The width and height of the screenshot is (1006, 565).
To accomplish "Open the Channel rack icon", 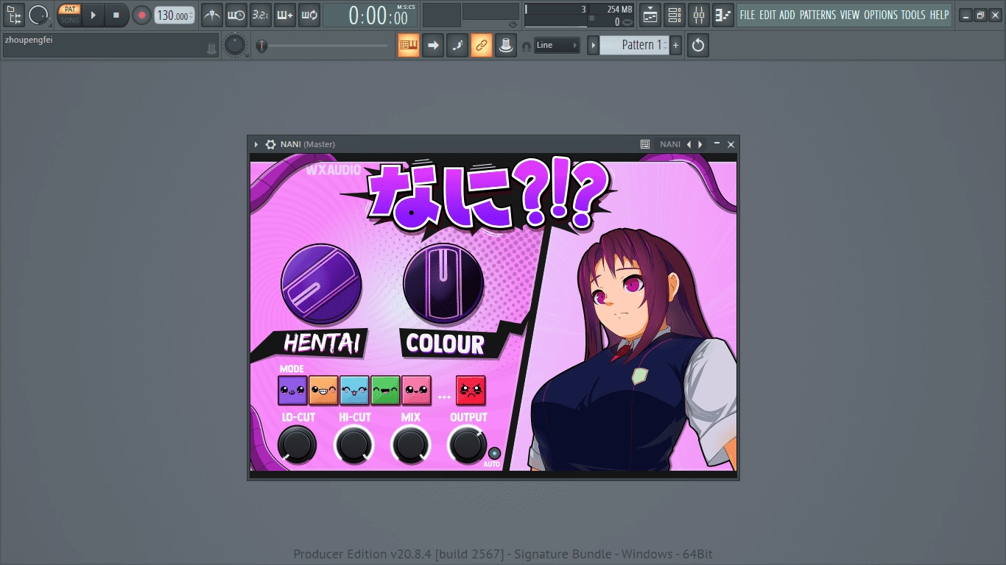I will pyautogui.click(x=674, y=15).
